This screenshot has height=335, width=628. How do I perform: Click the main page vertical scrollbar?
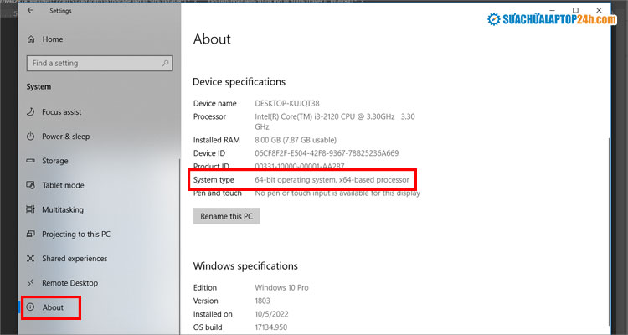click(x=609, y=230)
